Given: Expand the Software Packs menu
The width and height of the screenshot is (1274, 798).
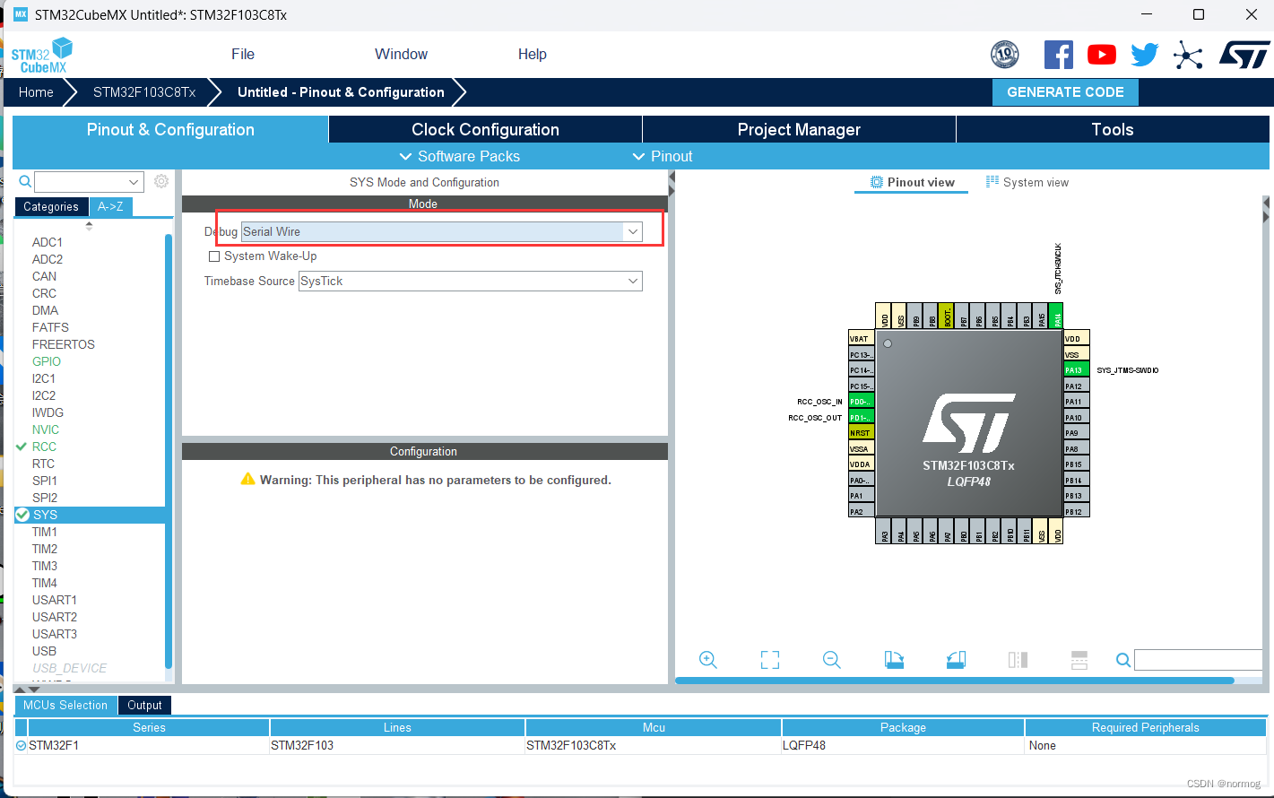Looking at the screenshot, I should [x=460, y=156].
